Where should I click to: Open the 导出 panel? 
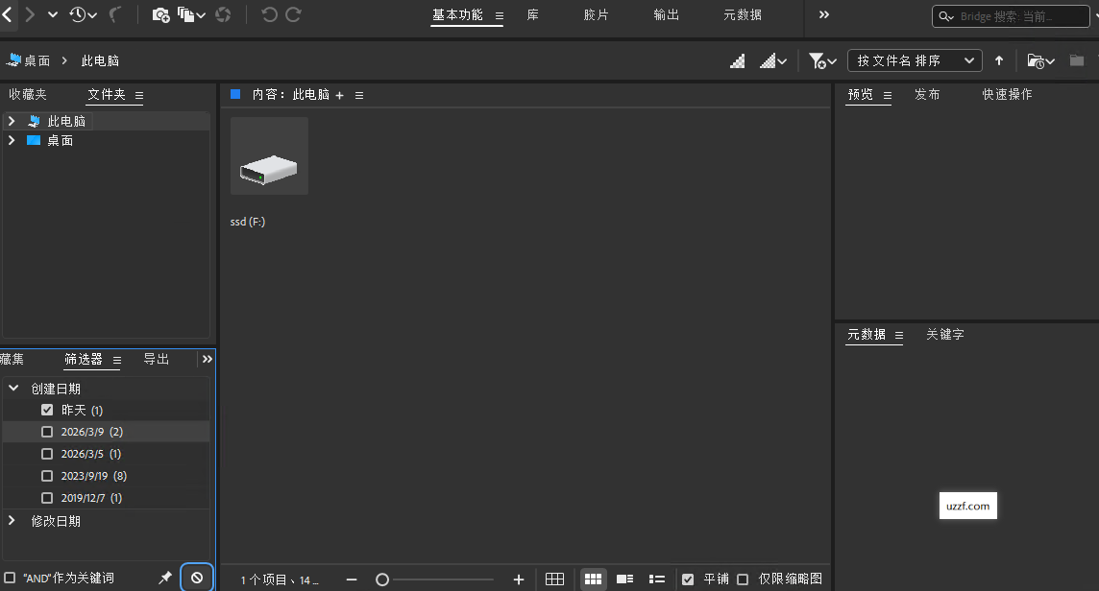pyautogui.click(x=156, y=359)
